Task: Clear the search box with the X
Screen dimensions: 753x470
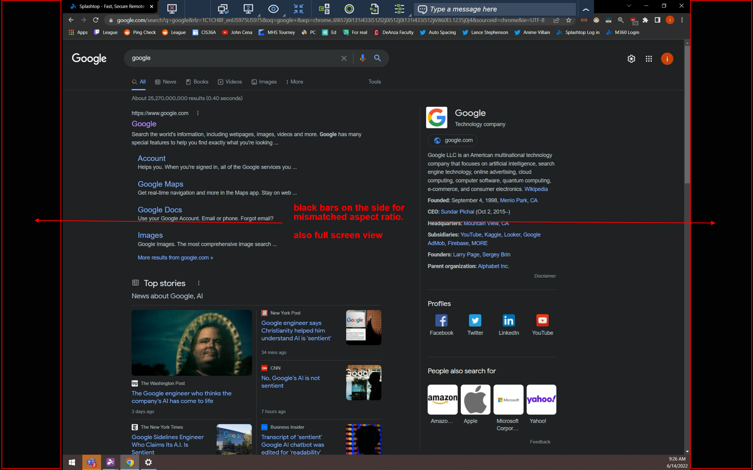Action: pyautogui.click(x=344, y=58)
